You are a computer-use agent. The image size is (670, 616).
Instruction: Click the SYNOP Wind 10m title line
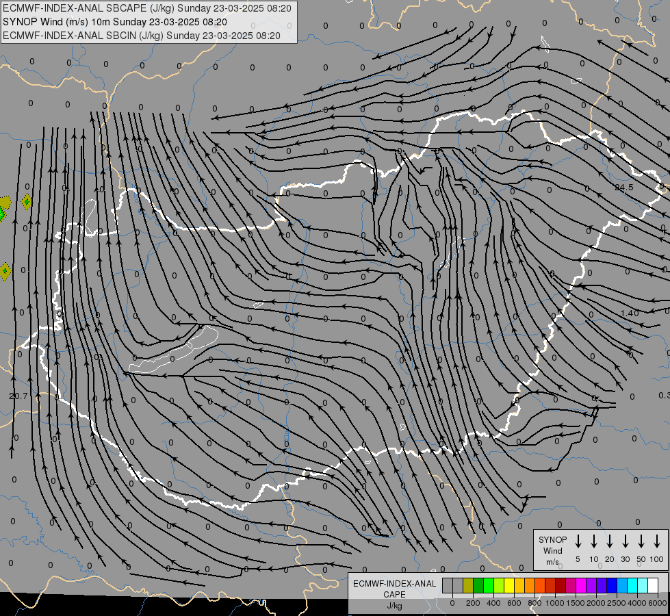pyautogui.click(x=114, y=22)
